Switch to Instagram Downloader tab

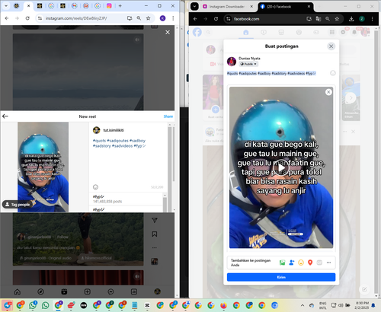(227, 7)
